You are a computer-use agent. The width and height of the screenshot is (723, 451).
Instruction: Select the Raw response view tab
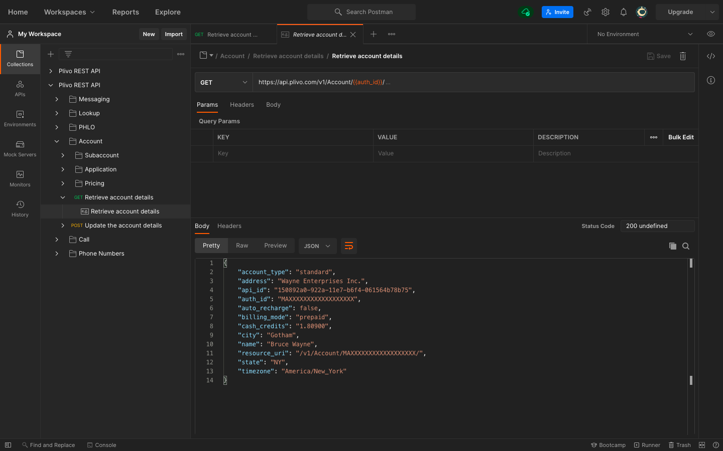tap(242, 246)
